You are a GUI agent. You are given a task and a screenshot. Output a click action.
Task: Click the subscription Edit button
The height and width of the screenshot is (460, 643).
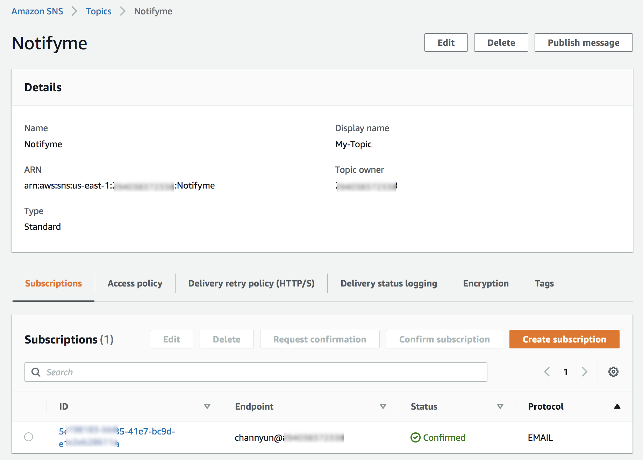tap(172, 339)
